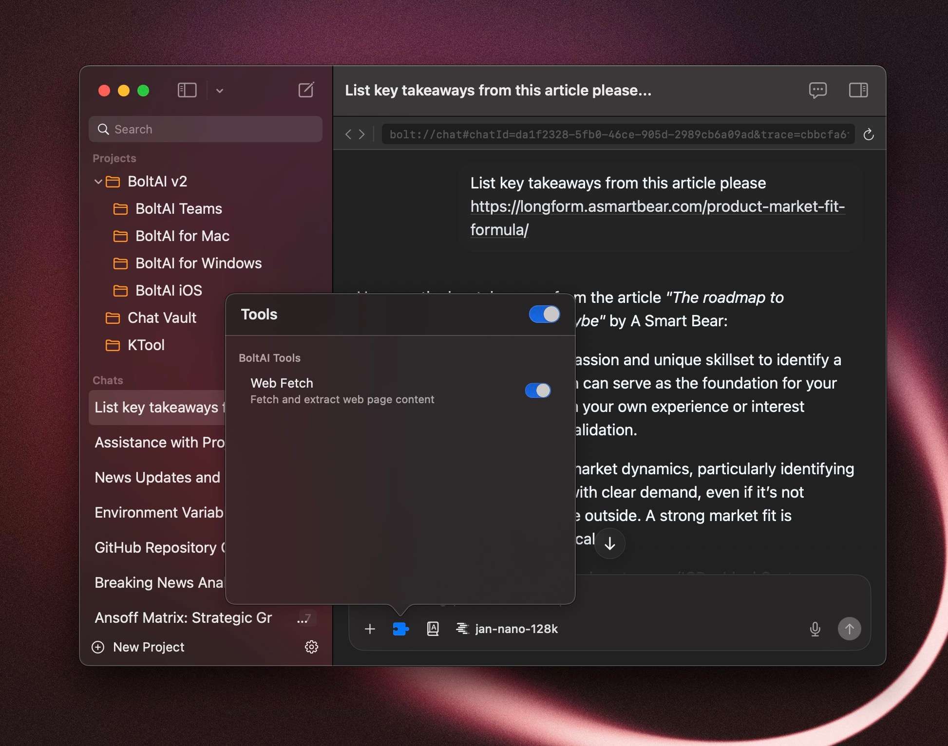The width and height of the screenshot is (948, 746).
Task: Open the prompt library book icon
Action: pyautogui.click(x=433, y=629)
